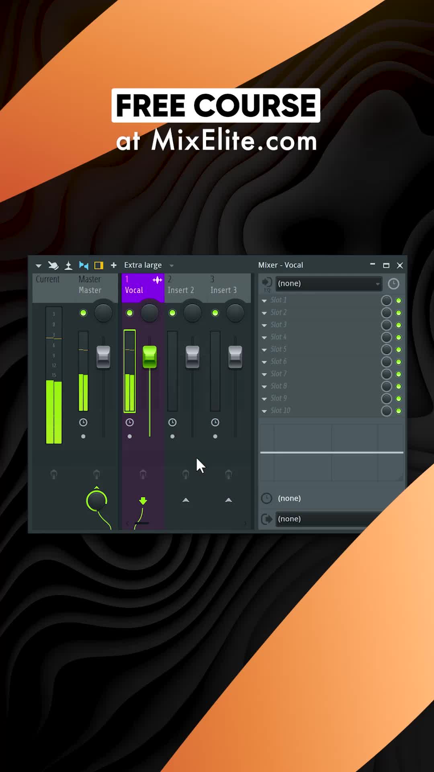Toggle Slot 3 green enable LED
Screen dimensions: 434x772
tap(399, 325)
